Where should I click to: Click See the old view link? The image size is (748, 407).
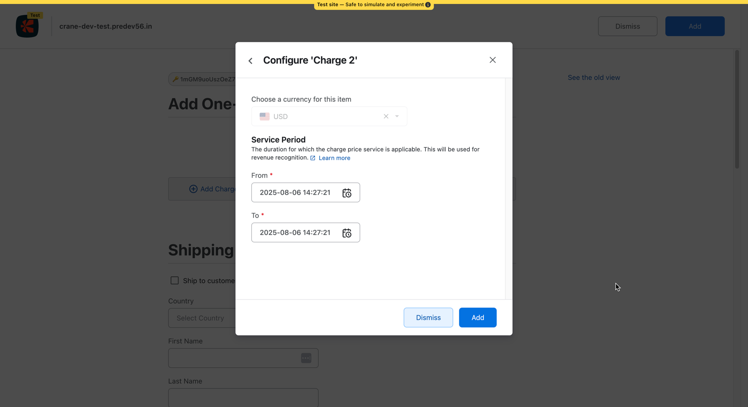coord(593,78)
